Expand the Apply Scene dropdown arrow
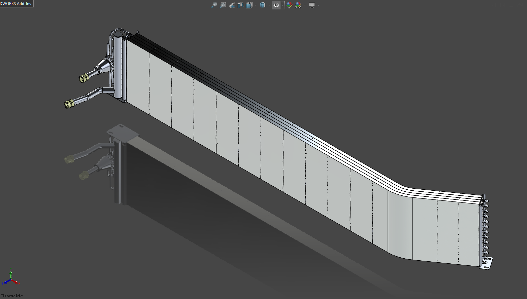The width and height of the screenshot is (527, 299). pyautogui.click(x=305, y=5)
